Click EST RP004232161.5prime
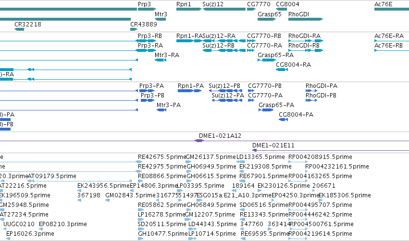Viewport: 409px width, 241px height. click(x=337, y=167)
